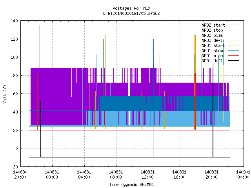The image size is (251, 188).
Task: Click the red horizontal line at 20 V
Action: [x=129, y=130]
